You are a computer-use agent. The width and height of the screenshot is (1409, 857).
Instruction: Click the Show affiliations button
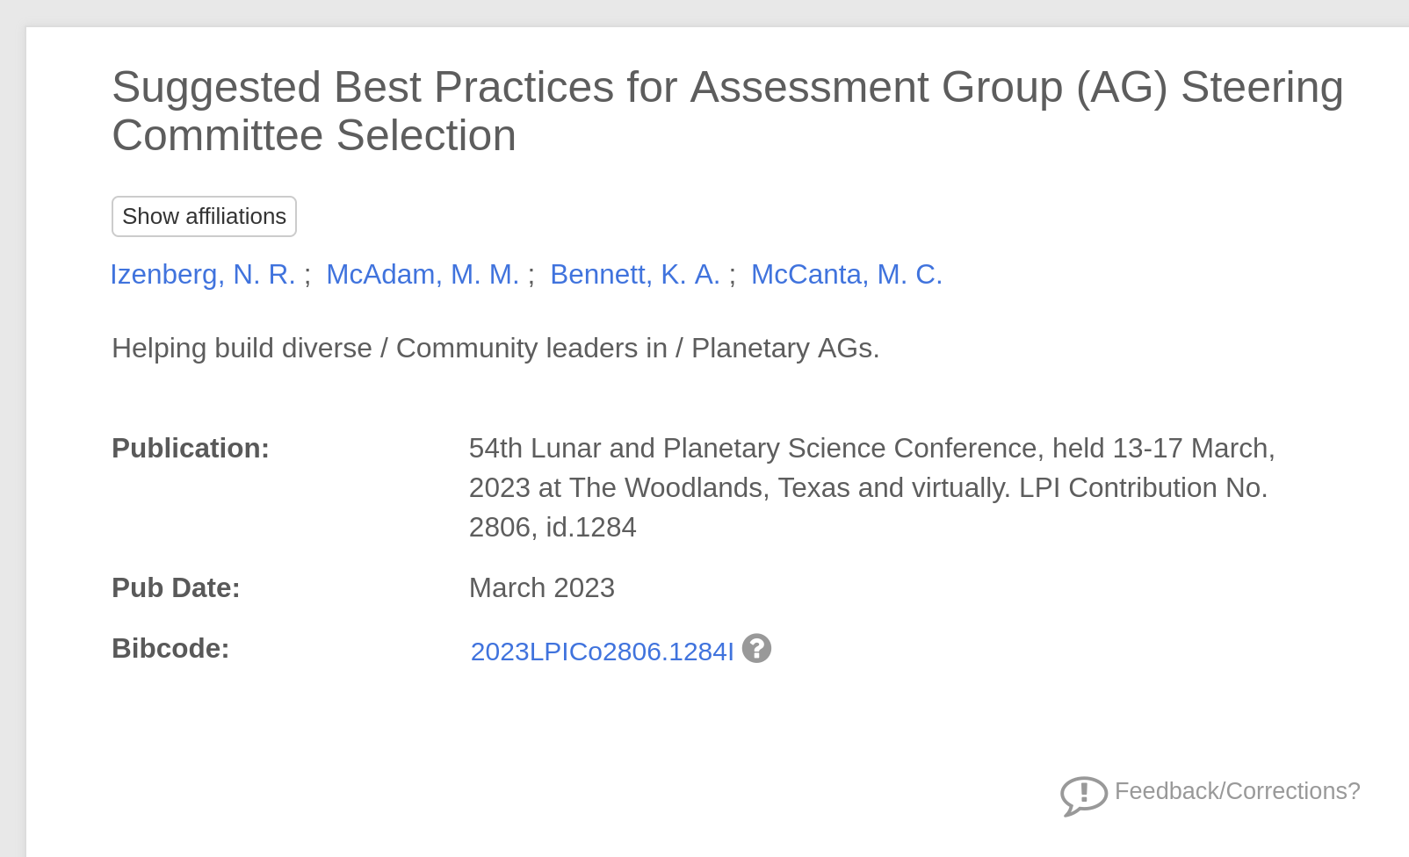click(x=204, y=216)
